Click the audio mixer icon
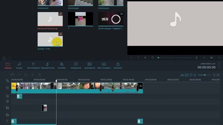The height and width of the screenshot is (125, 223). pos(182,75)
